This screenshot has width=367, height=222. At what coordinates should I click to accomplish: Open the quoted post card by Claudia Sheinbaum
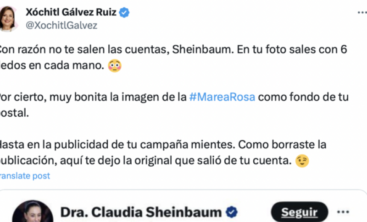[x=183, y=206]
